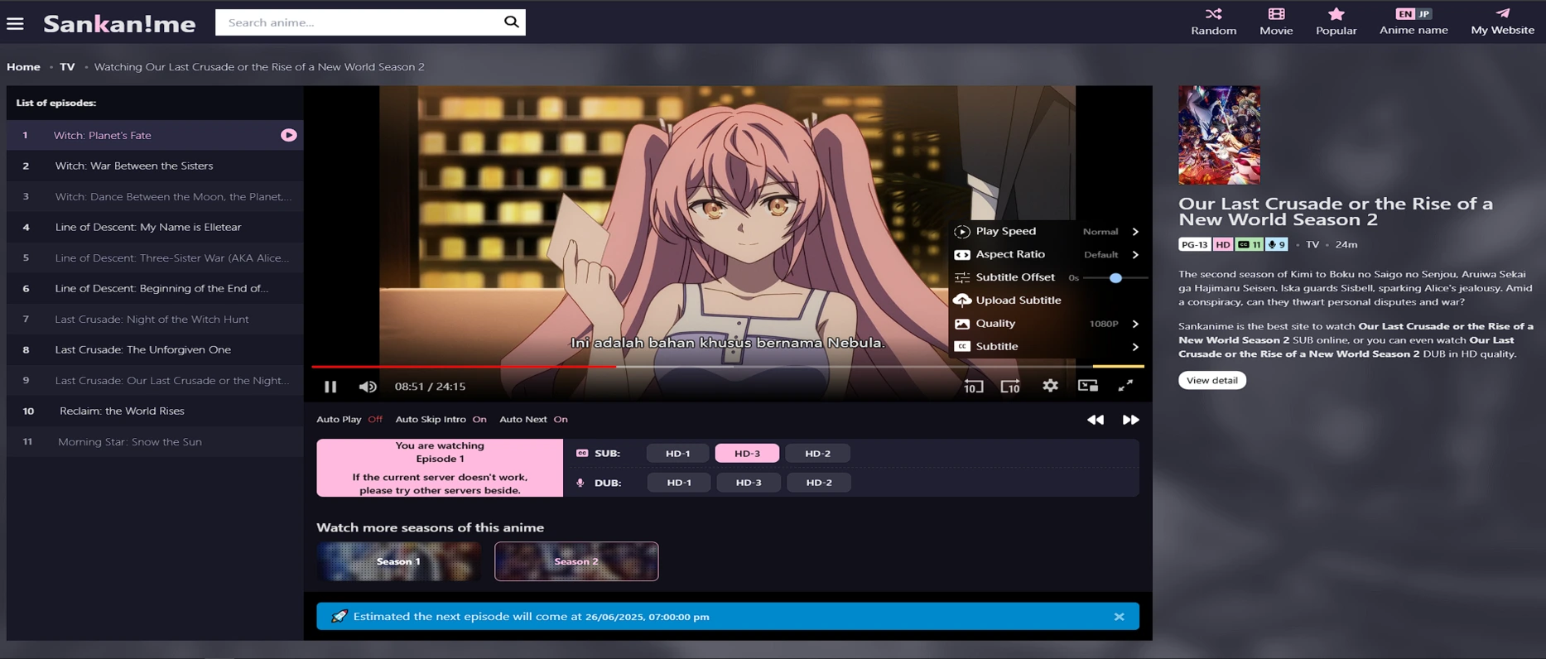Open Upload Subtitle menu entry
The height and width of the screenshot is (659, 1546).
tap(1018, 301)
